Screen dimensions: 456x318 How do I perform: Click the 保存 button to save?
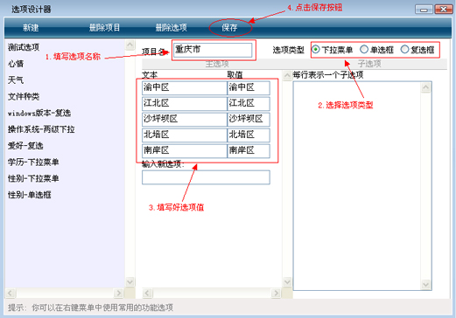(229, 28)
